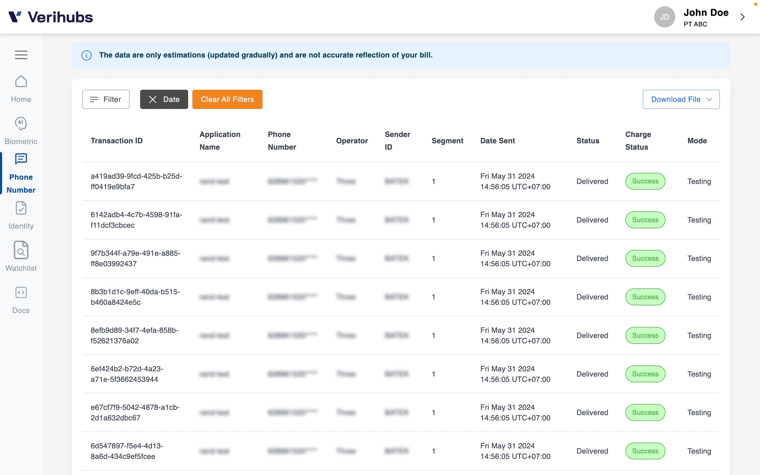Image resolution: width=760 pixels, height=475 pixels.
Task: Select transaction 9f7b344f-a79e-491e-a885-ff8e03992437
Action: point(135,258)
